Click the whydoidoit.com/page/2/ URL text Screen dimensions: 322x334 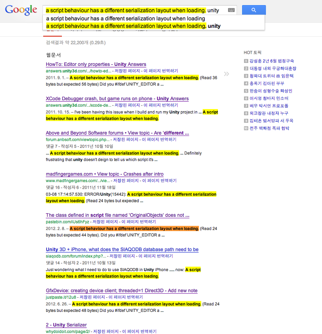pyautogui.click(x=68, y=331)
